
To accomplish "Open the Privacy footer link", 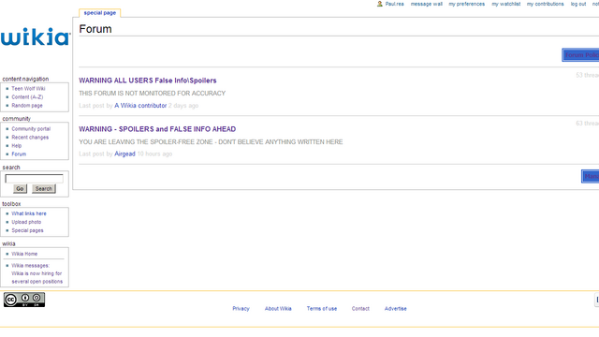I will click(241, 308).
